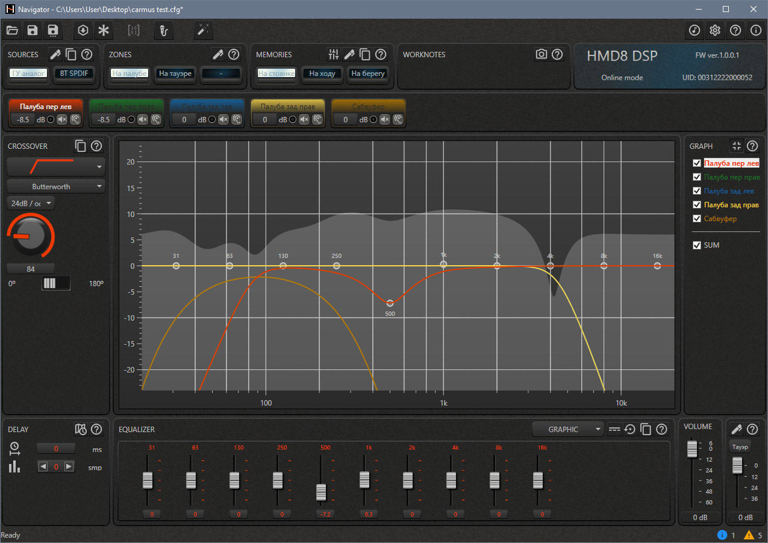Click the 500 Hz equalizer slider handle

[321, 492]
